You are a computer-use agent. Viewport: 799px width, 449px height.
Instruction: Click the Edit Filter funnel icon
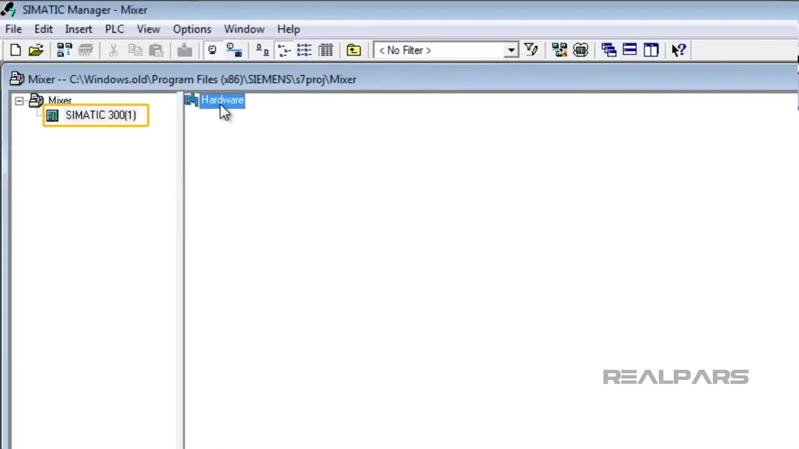point(531,50)
